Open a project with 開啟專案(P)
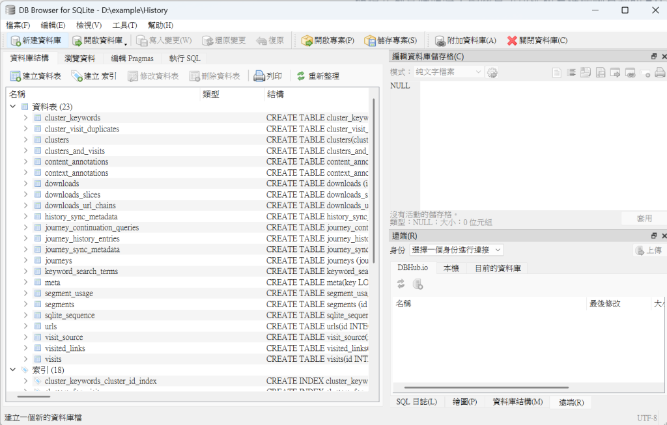Viewport: 667px width, 425px height. click(328, 40)
